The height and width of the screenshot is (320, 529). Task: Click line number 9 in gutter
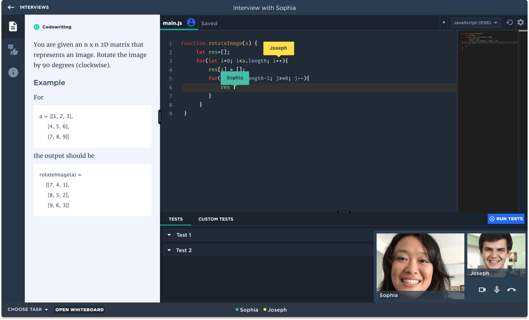(170, 114)
